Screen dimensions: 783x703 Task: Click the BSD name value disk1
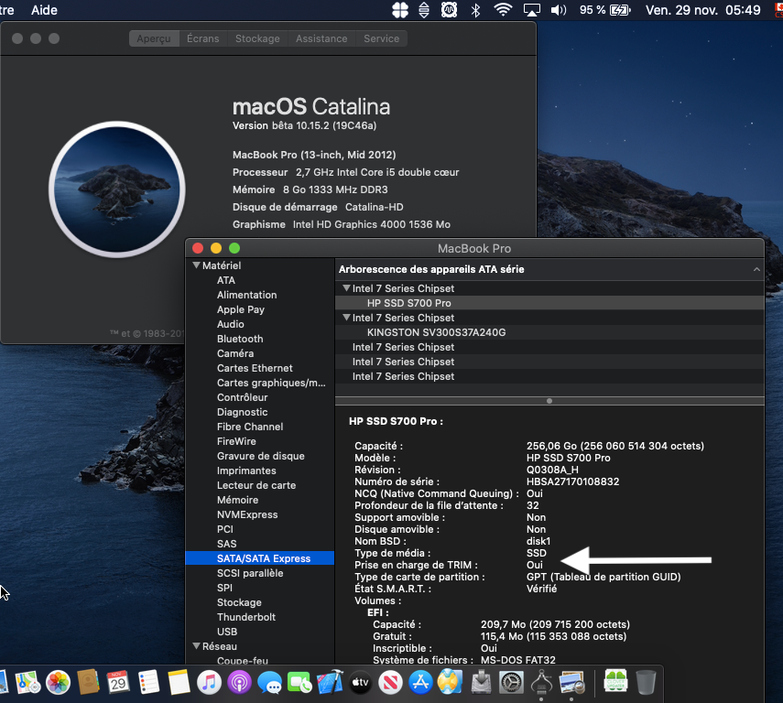click(538, 541)
